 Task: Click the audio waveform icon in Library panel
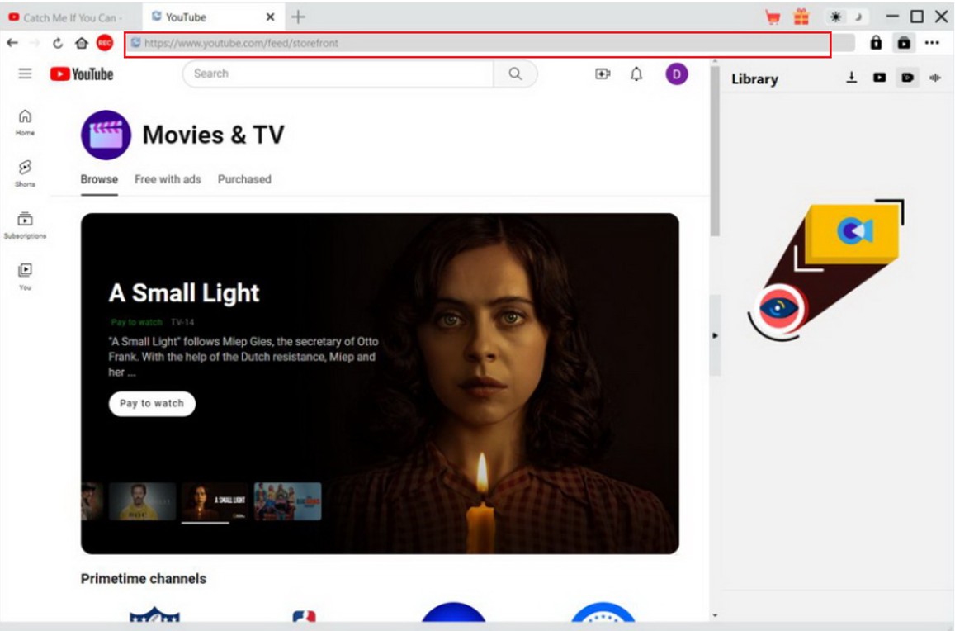[x=934, y=78]
